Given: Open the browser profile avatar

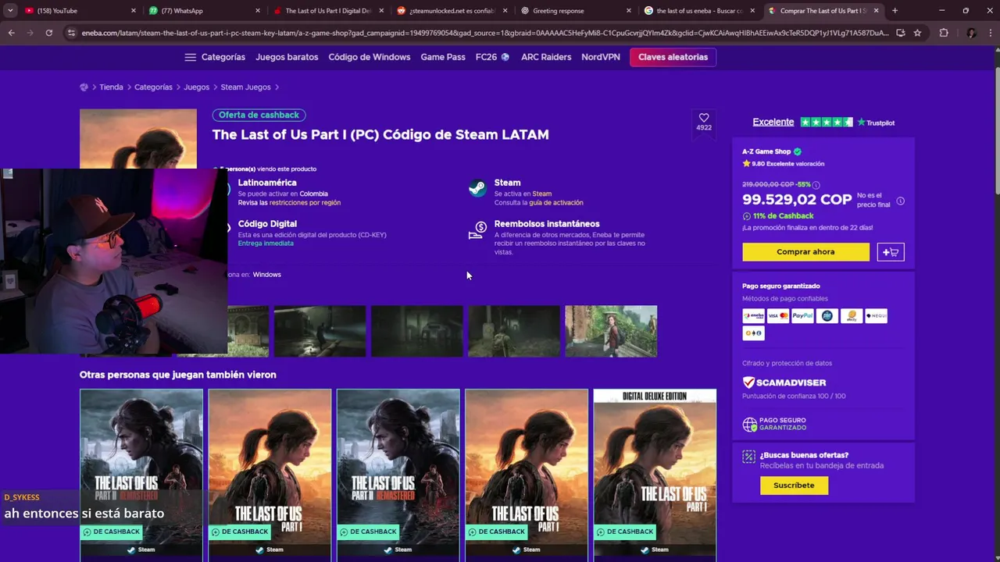Looking at the screenshot, I should click(970, 33).
